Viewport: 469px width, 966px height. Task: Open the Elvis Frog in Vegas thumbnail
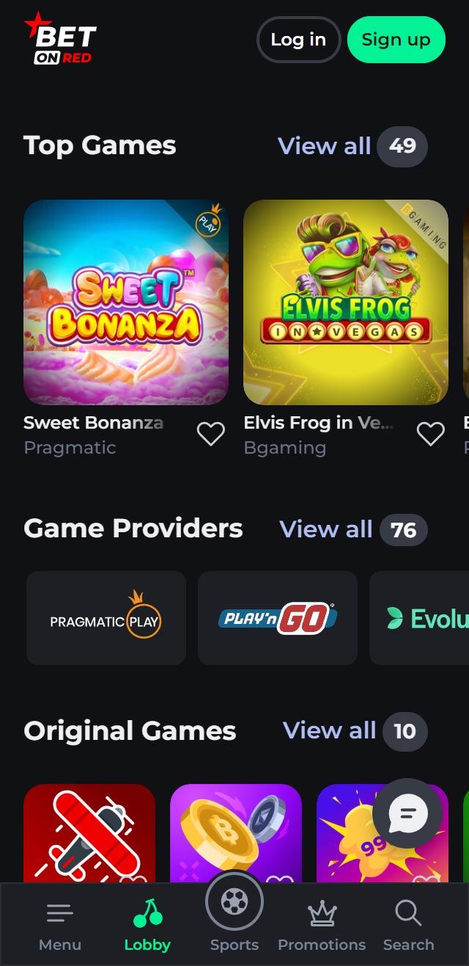coord(346,301)
